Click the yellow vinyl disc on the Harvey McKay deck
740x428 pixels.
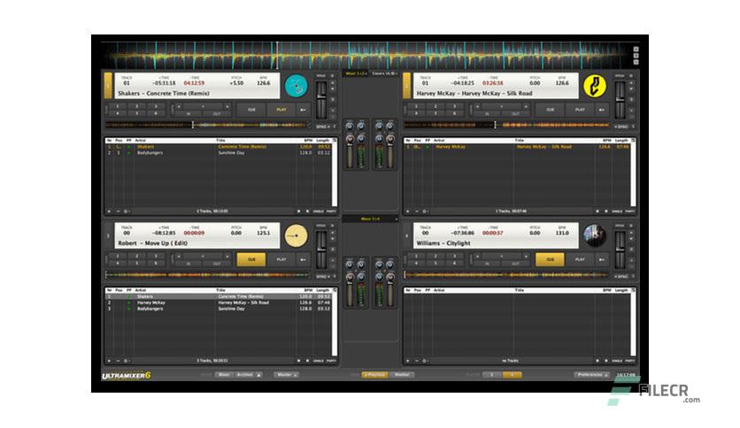click(x=595, y=86)
